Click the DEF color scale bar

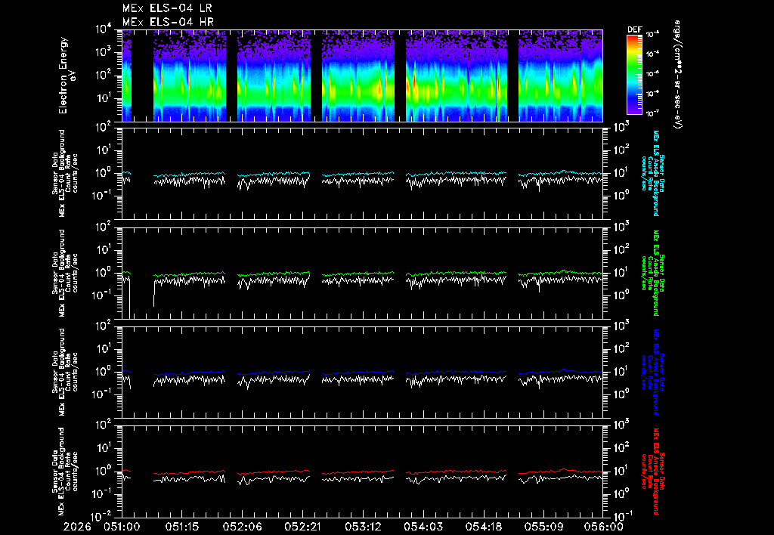(x=634, y=74)
